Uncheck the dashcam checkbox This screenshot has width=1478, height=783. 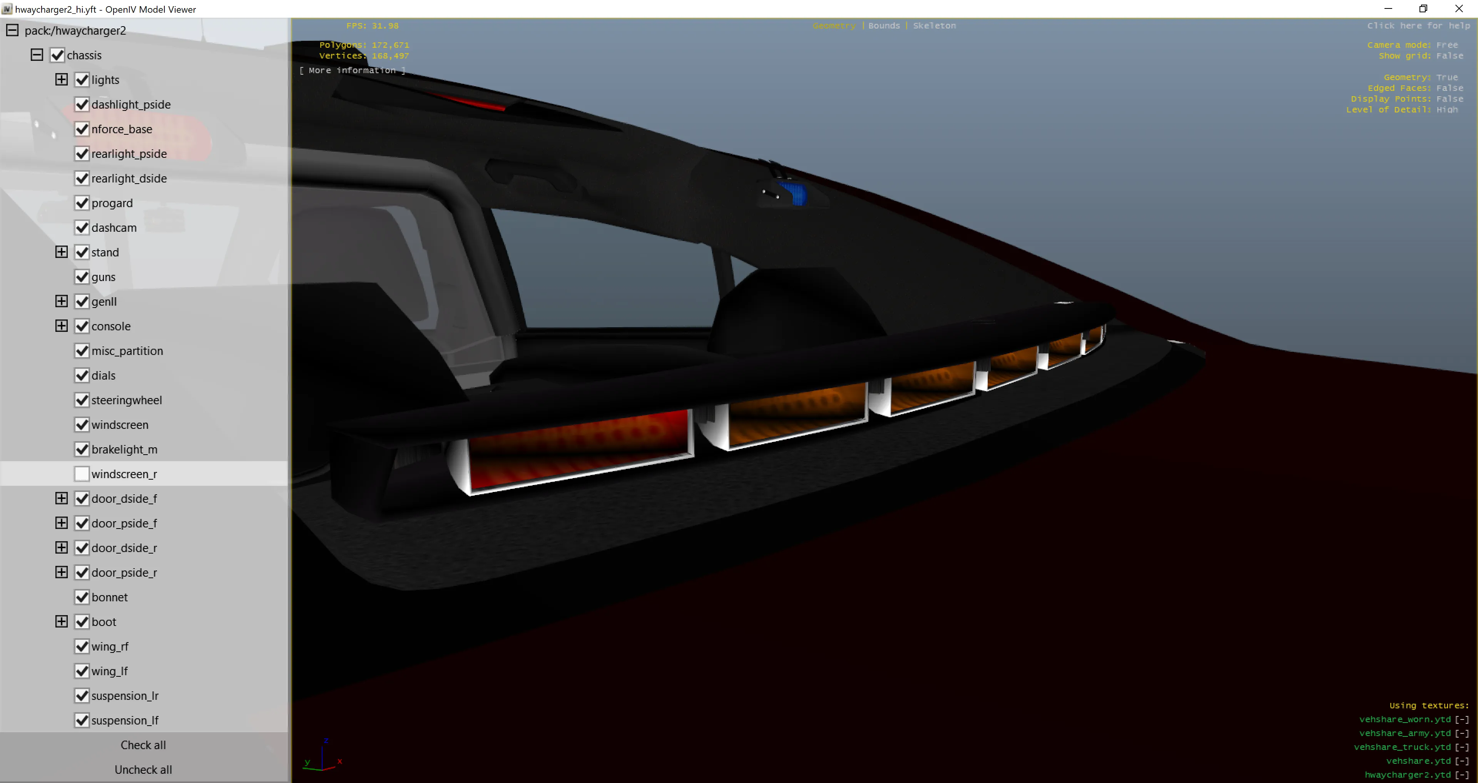[82, 228]
